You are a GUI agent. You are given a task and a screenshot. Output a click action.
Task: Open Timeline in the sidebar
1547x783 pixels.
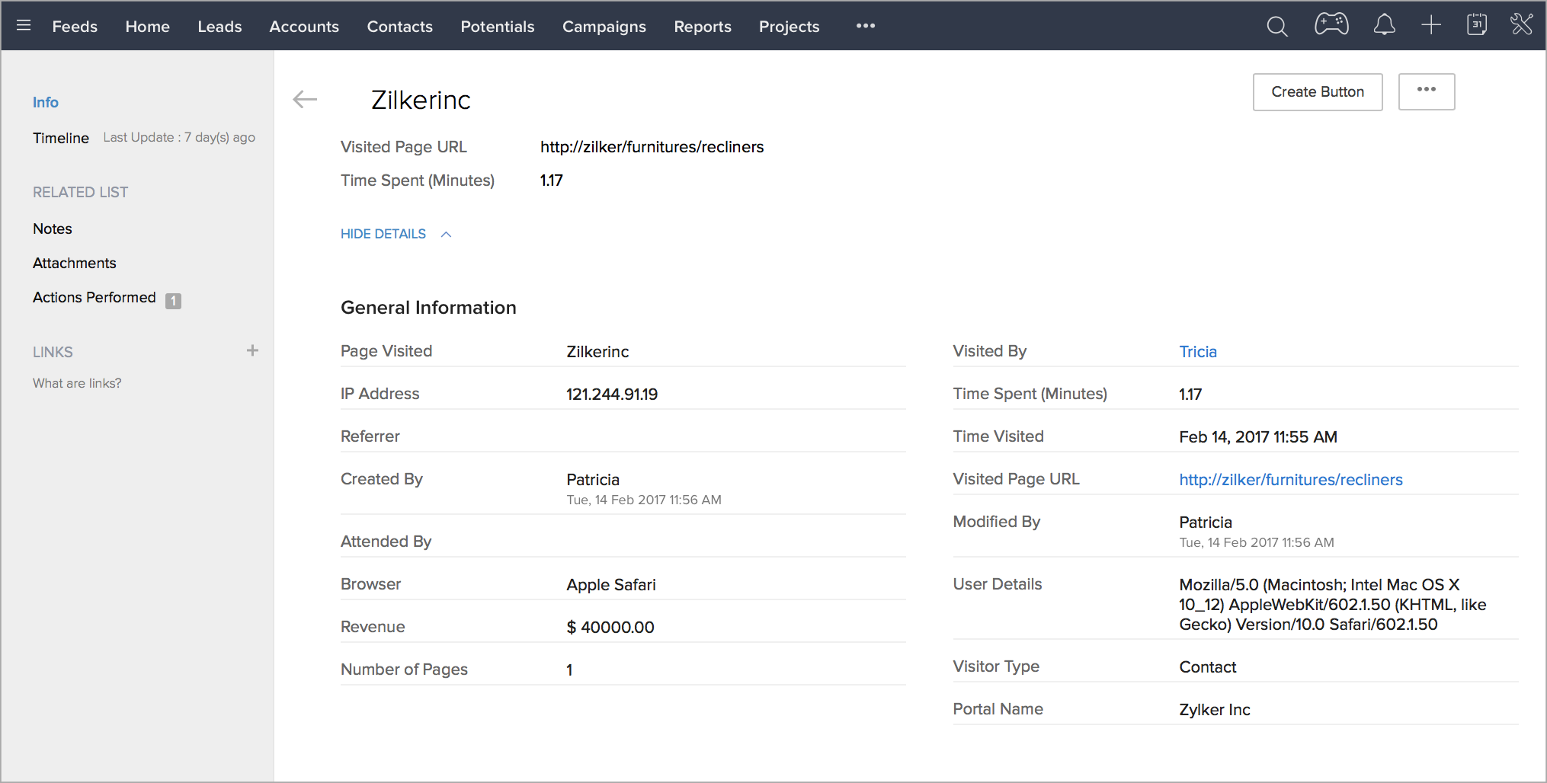[x=61, y=138]
